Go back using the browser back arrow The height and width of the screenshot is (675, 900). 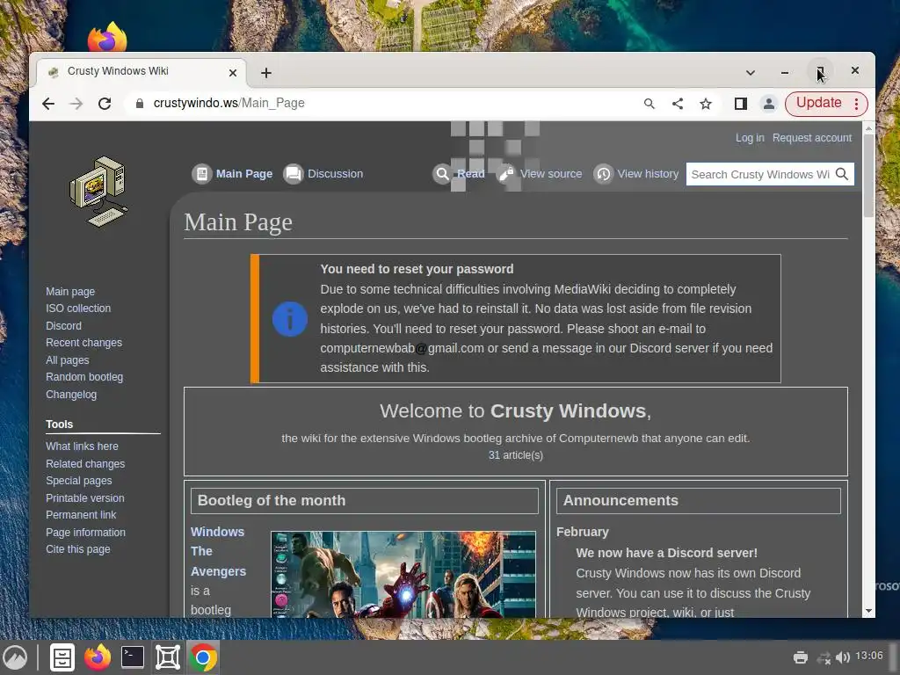[x=48, y=104]
